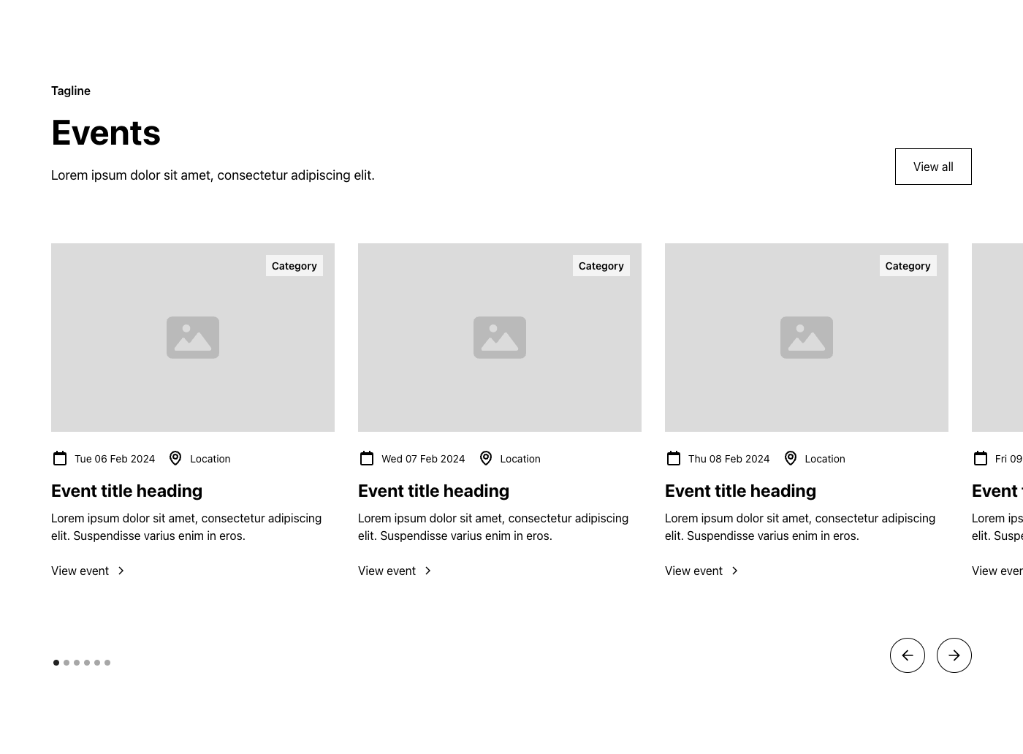1023x754 pixels.
Task: Open View event link under Wed 07 Feb card
Action: (x=395, y=571)
